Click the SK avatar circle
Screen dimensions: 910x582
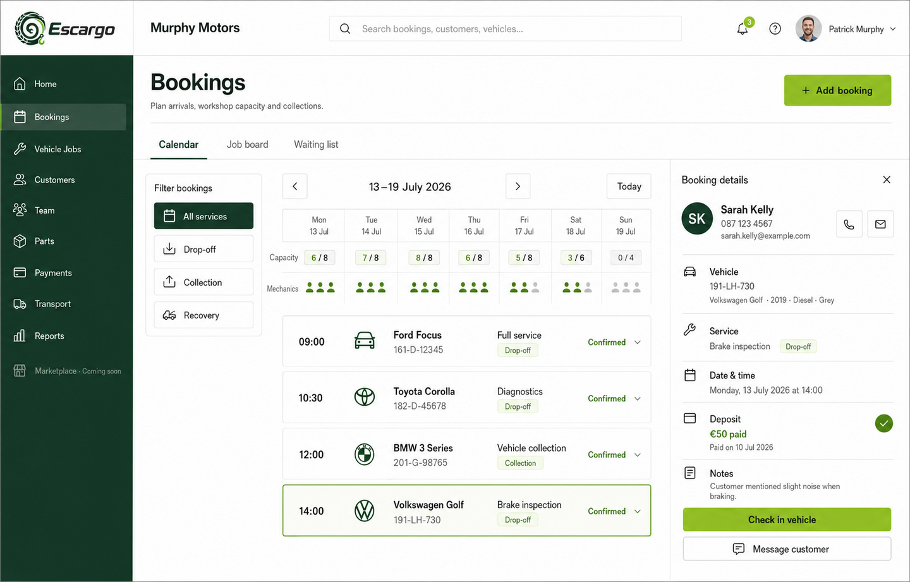(x=697, y=219)
